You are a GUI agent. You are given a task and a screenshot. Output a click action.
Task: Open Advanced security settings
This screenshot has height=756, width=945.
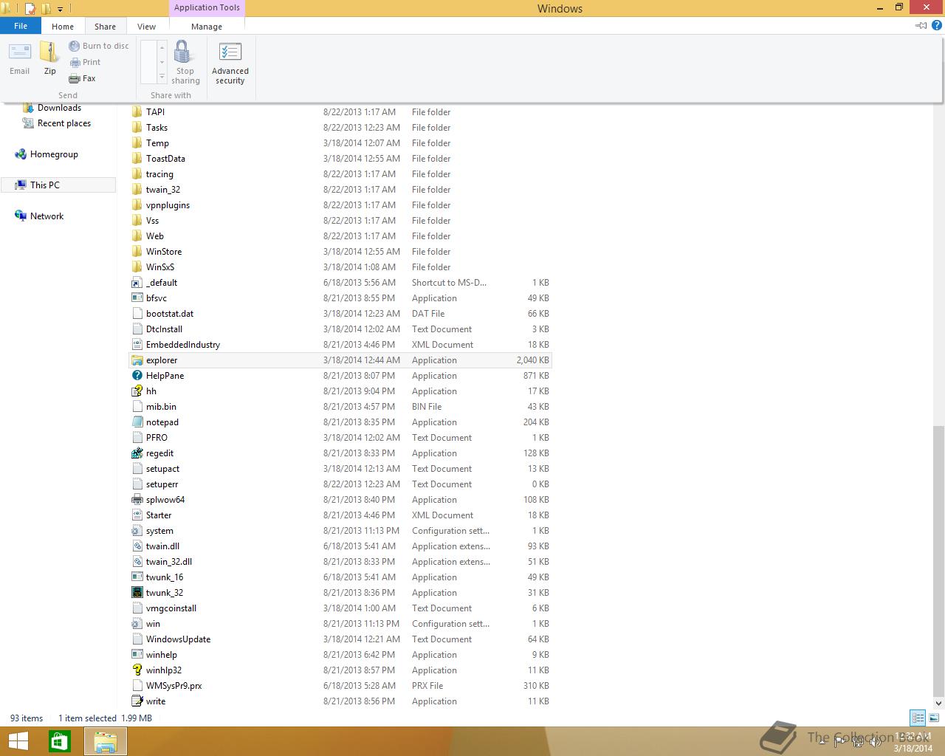[x=230, y=63]
